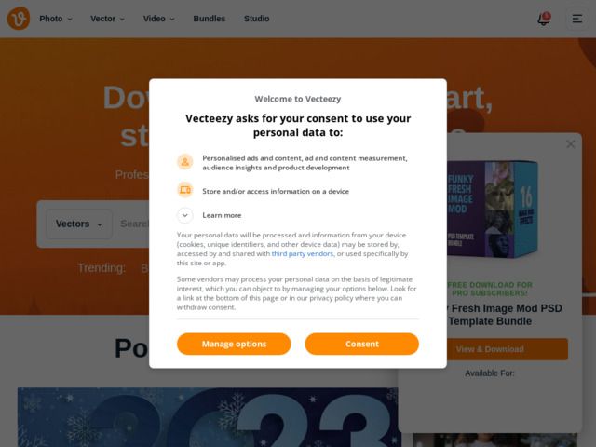The image size is (596, 447).
Task: Click the View & Download button
Action: click(490, 349)
